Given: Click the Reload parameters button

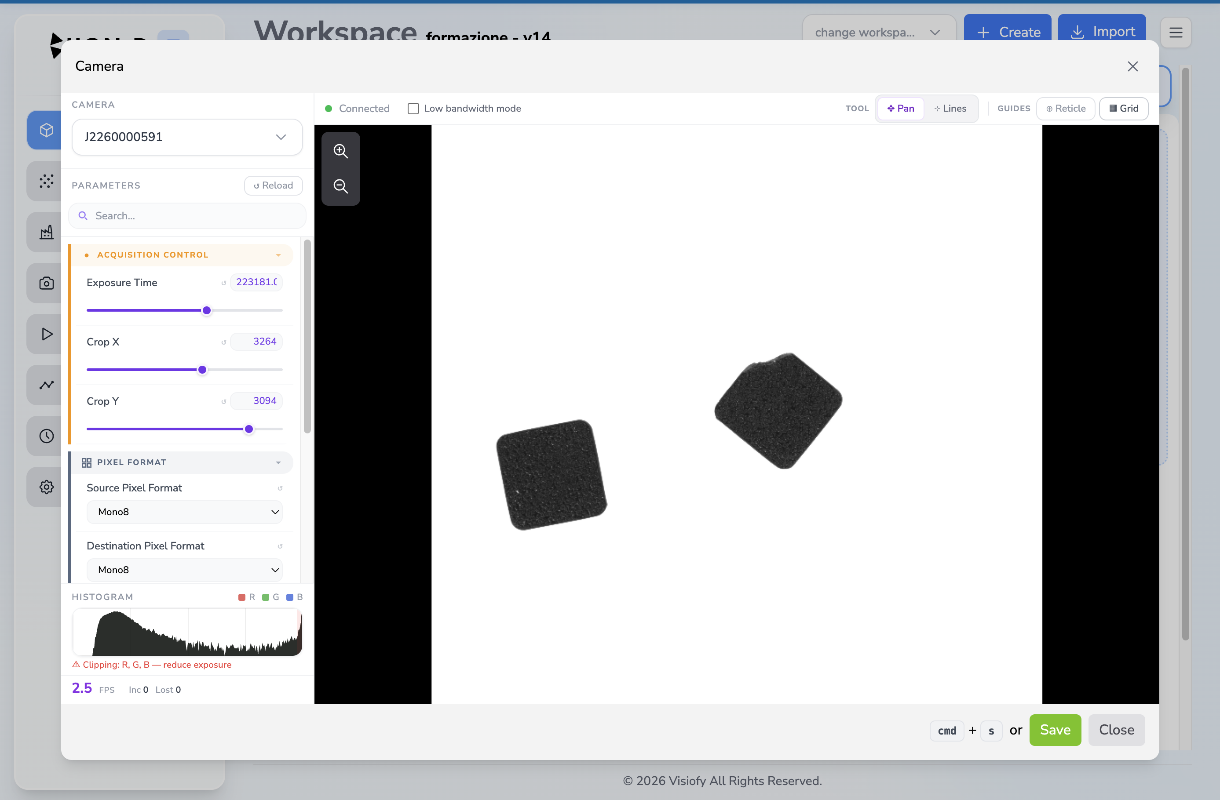Looking at the screenshot, I should coord(273,185).
